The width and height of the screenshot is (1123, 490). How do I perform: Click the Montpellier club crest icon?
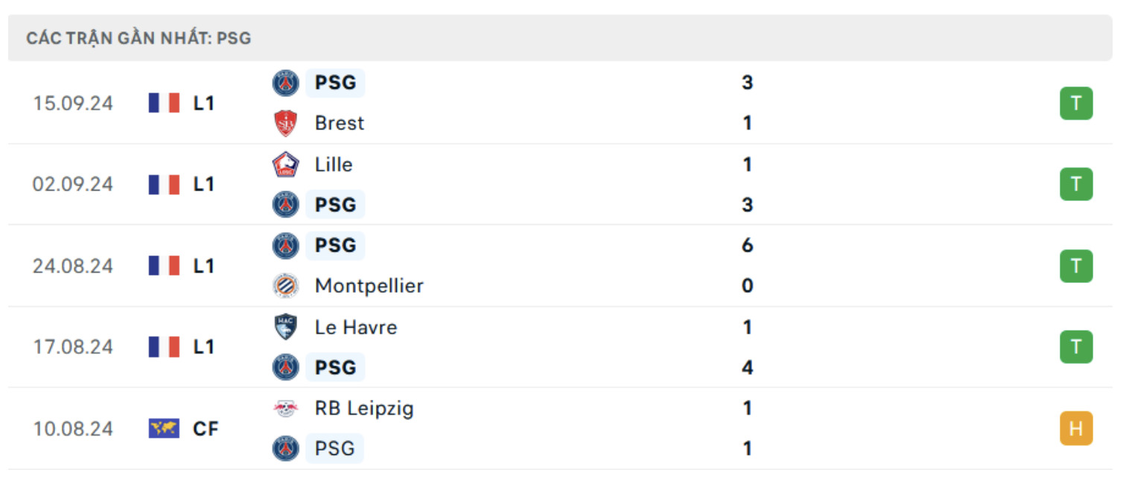coord(286,286)
